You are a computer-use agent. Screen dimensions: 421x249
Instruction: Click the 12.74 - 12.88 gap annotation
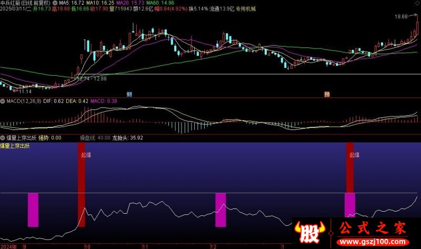coord(92,79)
